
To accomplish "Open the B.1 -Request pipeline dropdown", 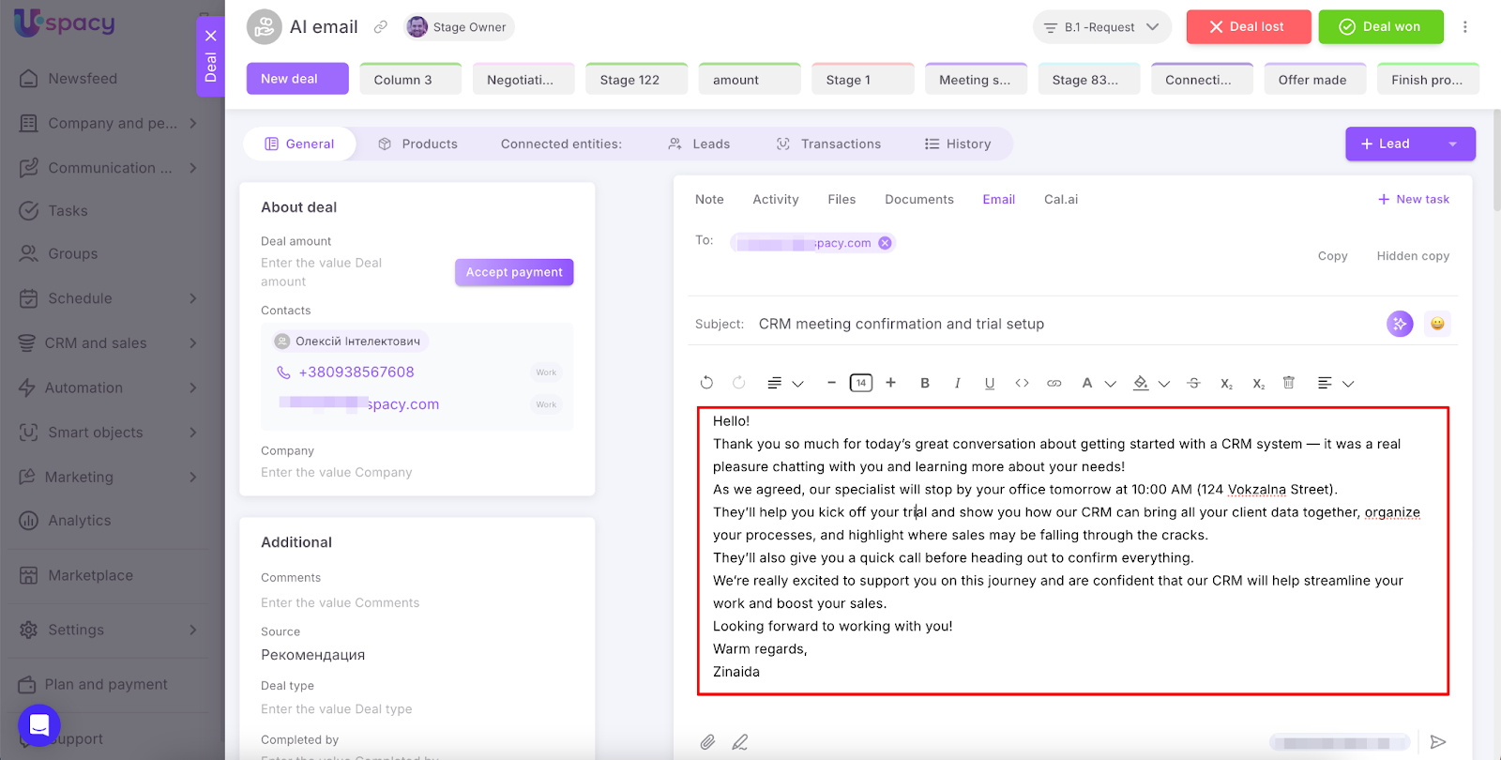I will point(1101,27).
